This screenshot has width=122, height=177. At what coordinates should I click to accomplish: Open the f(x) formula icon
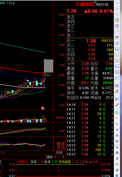click(117, 72)
